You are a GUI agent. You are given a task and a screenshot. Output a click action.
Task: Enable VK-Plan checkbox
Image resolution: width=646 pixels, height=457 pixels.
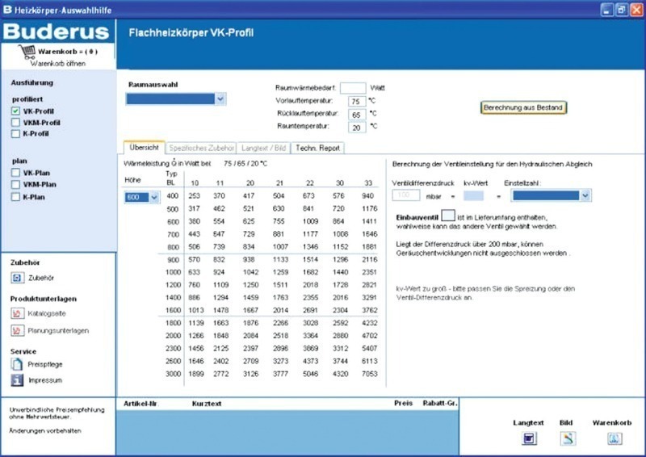pos(15,173)
